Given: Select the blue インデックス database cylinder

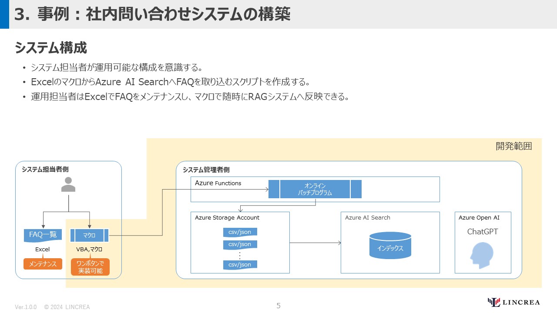Looking at the screenshot, I should click(x=390, y=245).
